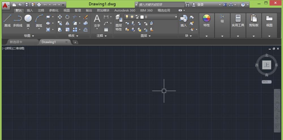Click the 组 panel button

click(222, 25)
